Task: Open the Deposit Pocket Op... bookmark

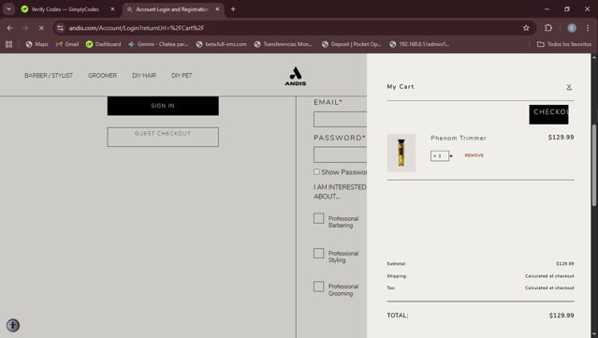Action: (x=351, y=44)
